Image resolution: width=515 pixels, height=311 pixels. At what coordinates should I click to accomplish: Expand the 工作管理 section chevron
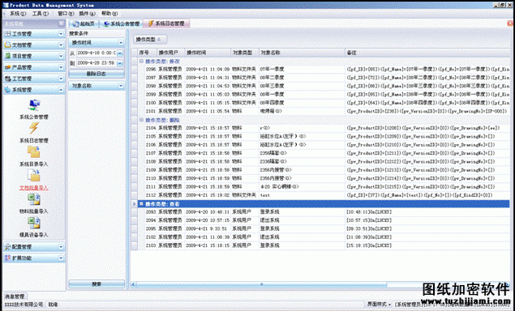click(61, 34)
